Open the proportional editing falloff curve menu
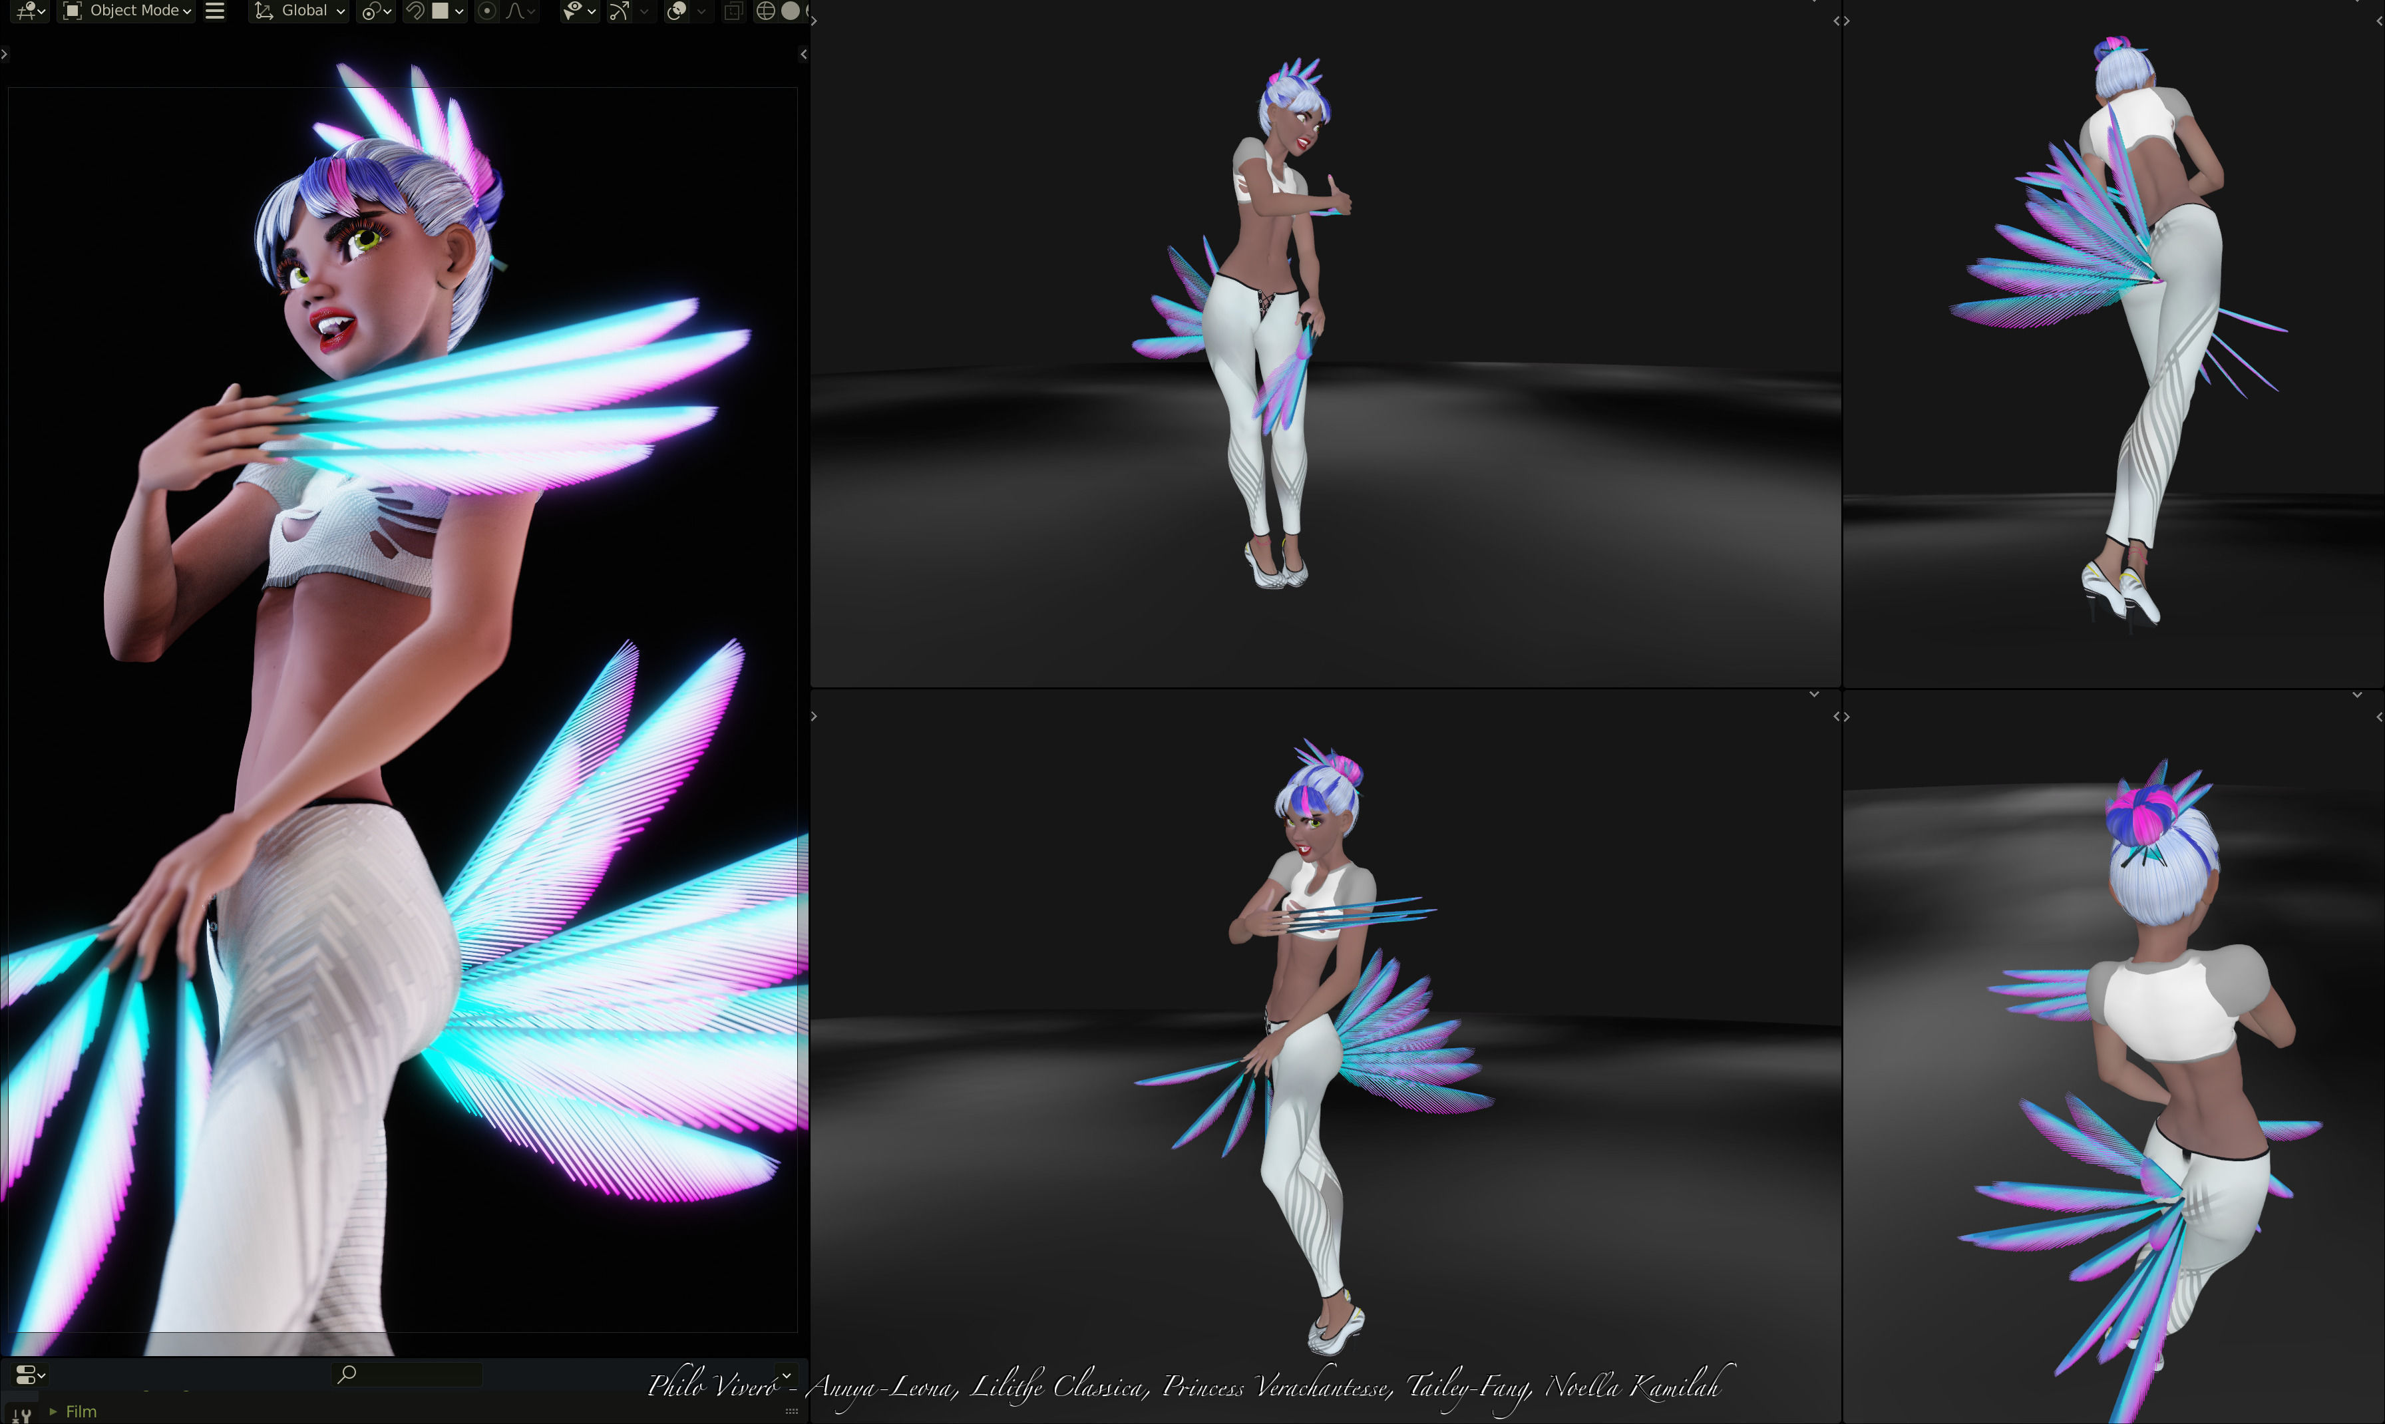This screenshot has width=2385, height=1424. pyautogui.click(x=520, y=11)
